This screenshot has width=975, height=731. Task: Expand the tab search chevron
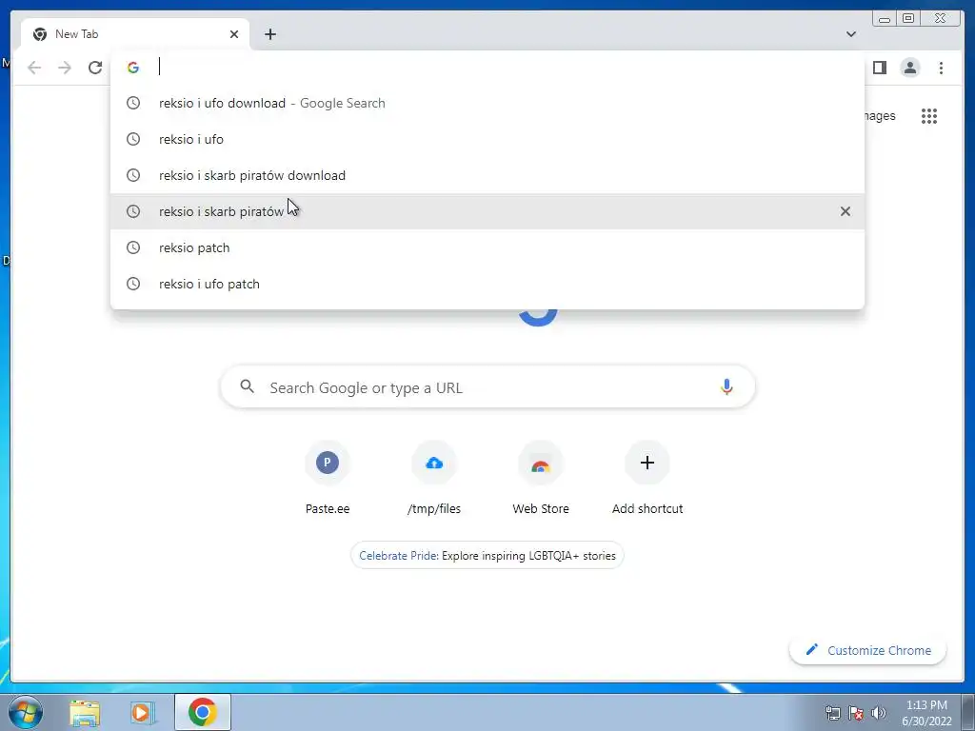point(850,34)
